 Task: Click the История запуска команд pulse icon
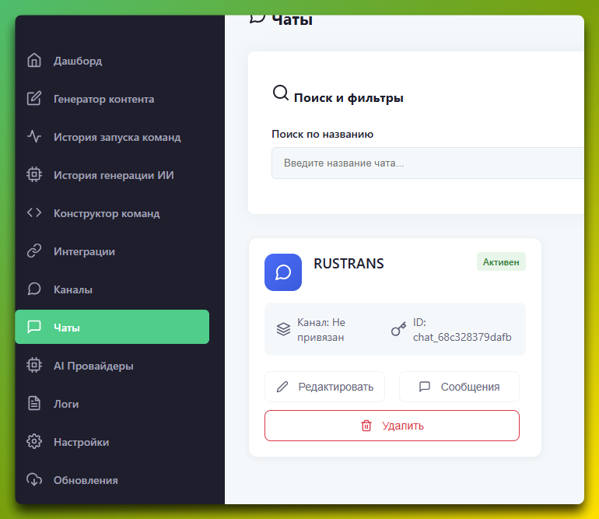33,137
